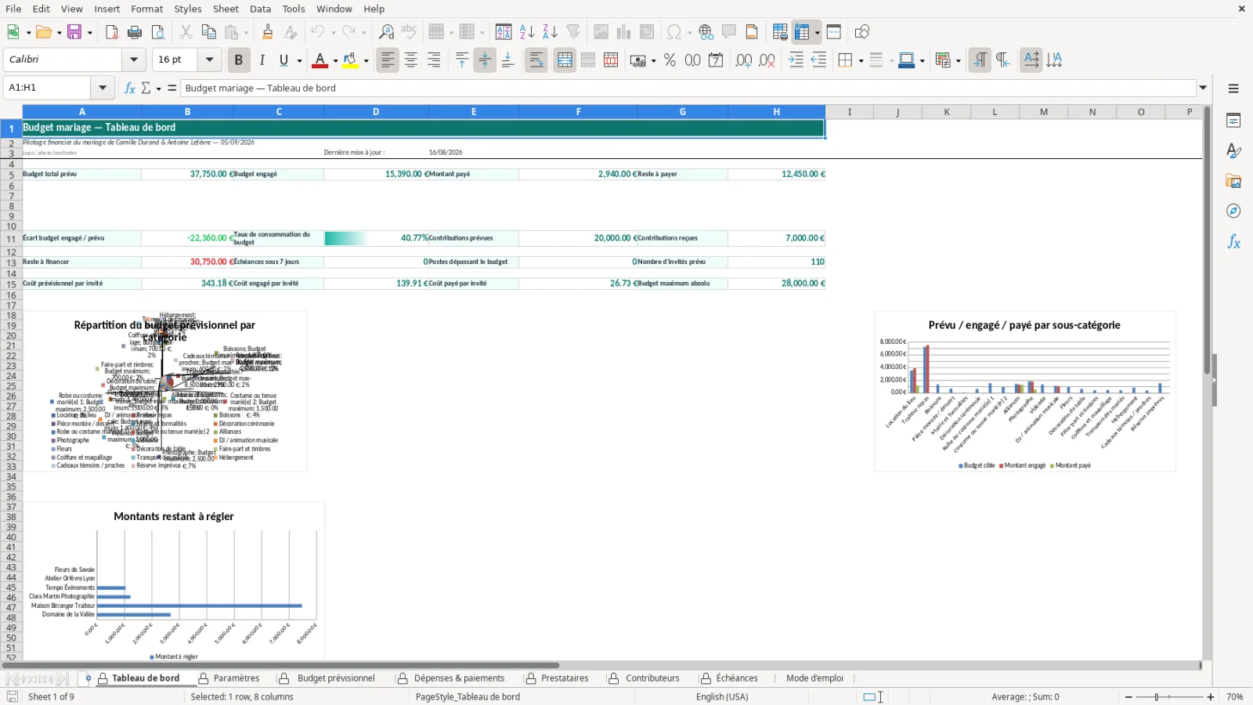Image resolution: width=1253 pixels, height=705 pixels.
Task: Click the Save document icon
Action: click(x=74, y=32)
